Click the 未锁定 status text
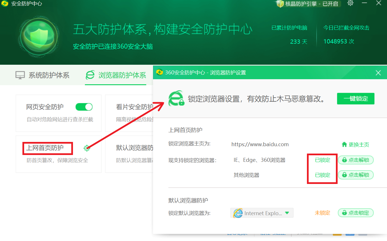 click(323, 213)
